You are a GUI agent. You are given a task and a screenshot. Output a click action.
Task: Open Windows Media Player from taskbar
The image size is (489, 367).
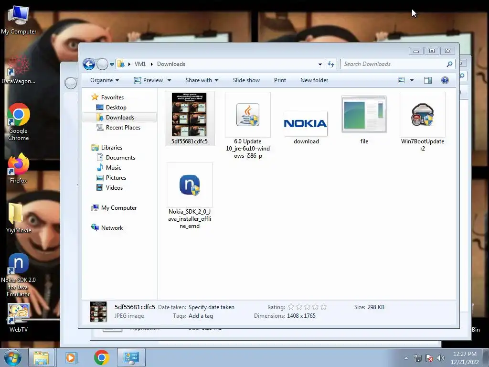pyautogui.click(x=71, y=357)
